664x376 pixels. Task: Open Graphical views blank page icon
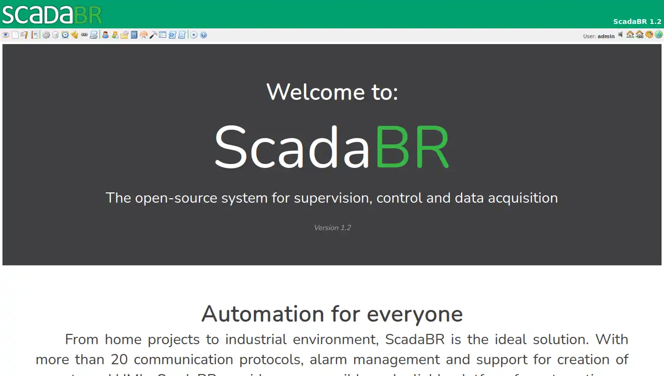[x=15, y=35]
